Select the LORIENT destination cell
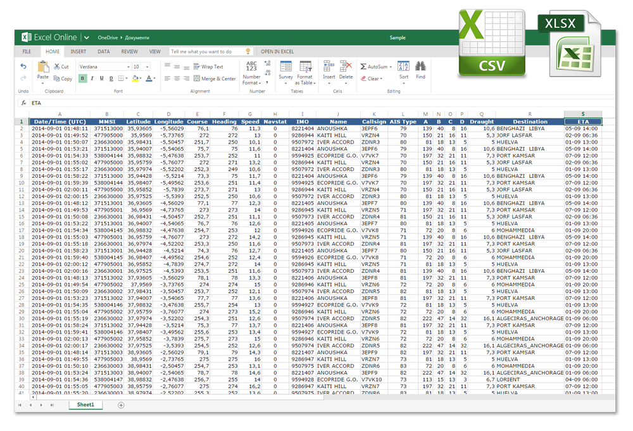The height and width of the screenshot is (431, 633). [x=530, y=380]
